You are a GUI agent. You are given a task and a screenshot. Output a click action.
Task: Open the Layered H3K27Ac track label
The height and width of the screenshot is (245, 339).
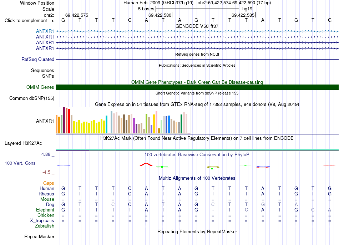[x=23, y=143]
